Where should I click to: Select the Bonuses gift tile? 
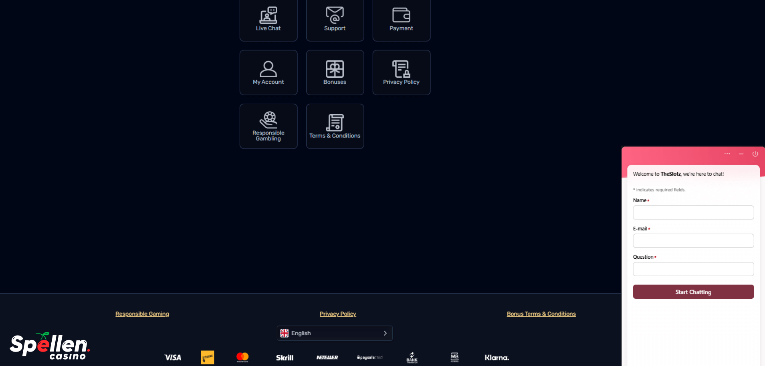click(x=335, y=72)
